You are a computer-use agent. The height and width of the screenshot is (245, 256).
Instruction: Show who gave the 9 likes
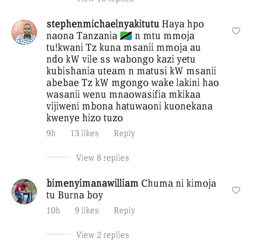87,211
